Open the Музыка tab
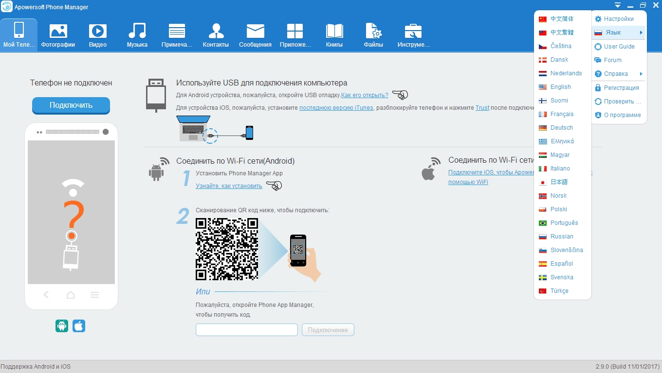The width and height of the screenshot is (662, 373). [137, 35]
